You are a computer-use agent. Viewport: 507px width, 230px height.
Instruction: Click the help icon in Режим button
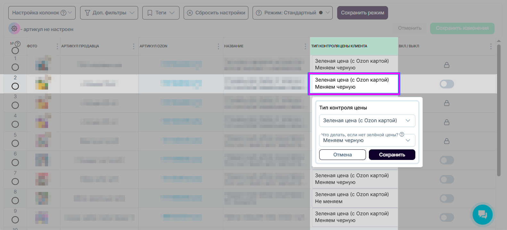[x=259, y=13]
